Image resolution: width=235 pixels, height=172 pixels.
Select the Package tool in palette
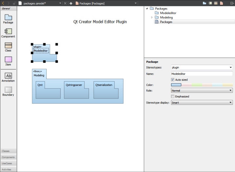pos(8,19)
